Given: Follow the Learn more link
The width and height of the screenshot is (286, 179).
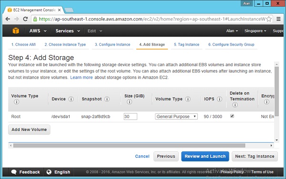Looking at the screenshot, I should tap(82, 78).
